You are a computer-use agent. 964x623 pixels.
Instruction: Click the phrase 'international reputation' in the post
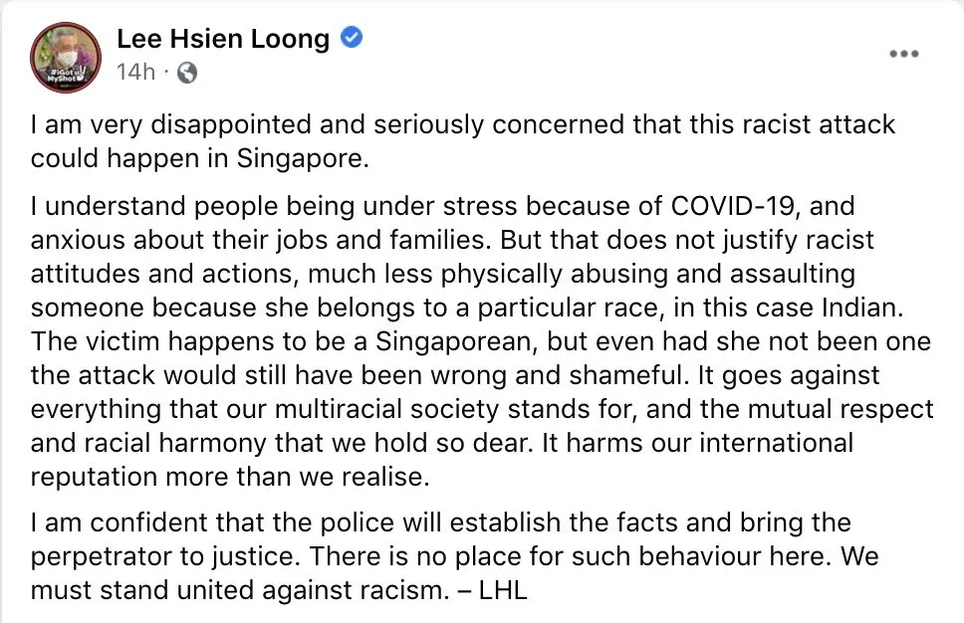coord(442,460)
